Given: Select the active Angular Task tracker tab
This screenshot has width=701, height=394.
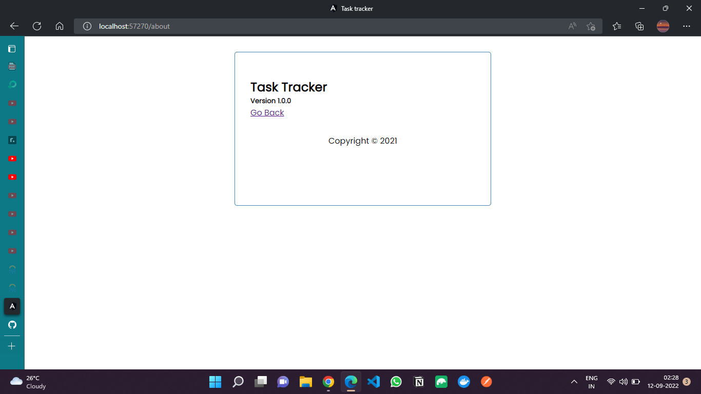Looking at the screenshot, I should pyautogui.click(x=12, y=306).
